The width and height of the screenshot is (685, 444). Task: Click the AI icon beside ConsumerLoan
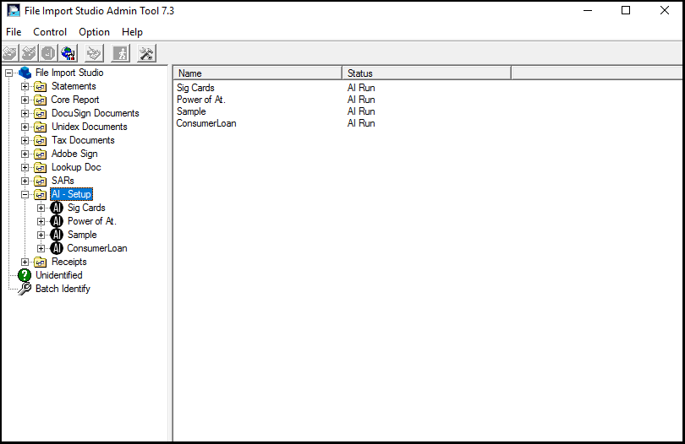coord(57,248)
